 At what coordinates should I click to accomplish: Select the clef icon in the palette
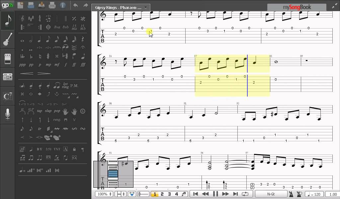22,18
